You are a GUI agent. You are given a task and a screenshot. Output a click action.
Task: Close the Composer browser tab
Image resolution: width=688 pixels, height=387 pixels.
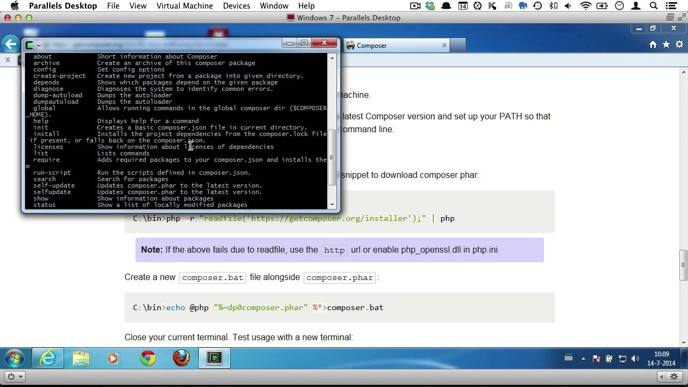pos(445,46)
